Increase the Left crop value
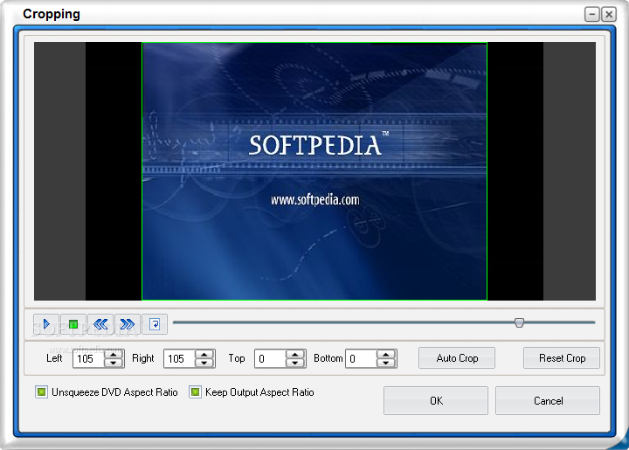Image resolution: width=629 pixels, height=450 pixels. pos(114,355)
